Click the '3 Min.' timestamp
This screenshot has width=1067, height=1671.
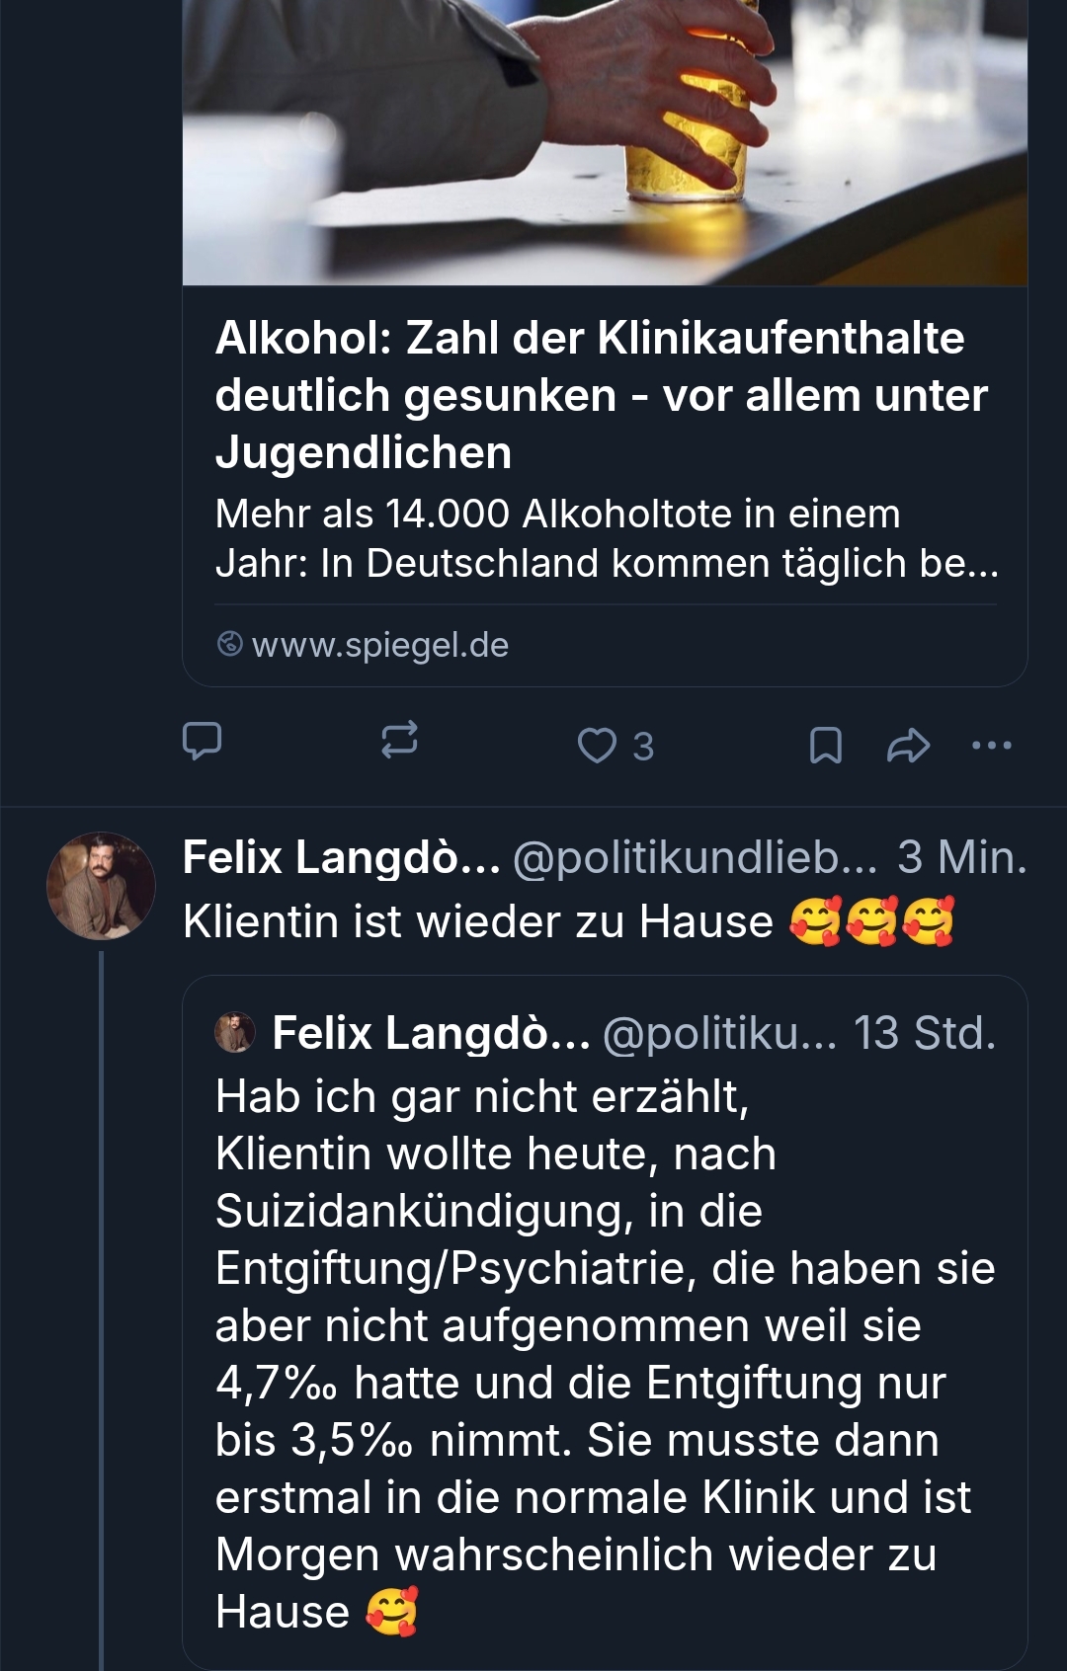(x=961, y=857)
